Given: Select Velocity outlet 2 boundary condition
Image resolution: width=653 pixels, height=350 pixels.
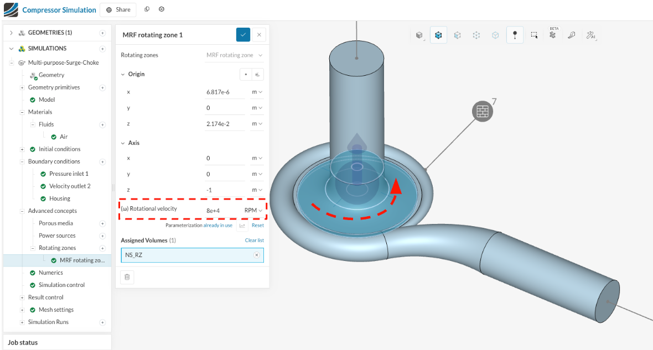Looking at the screenshot, I should pyautogui.click(x=70, y=186).
